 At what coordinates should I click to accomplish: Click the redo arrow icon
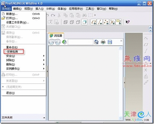[53, 15]
